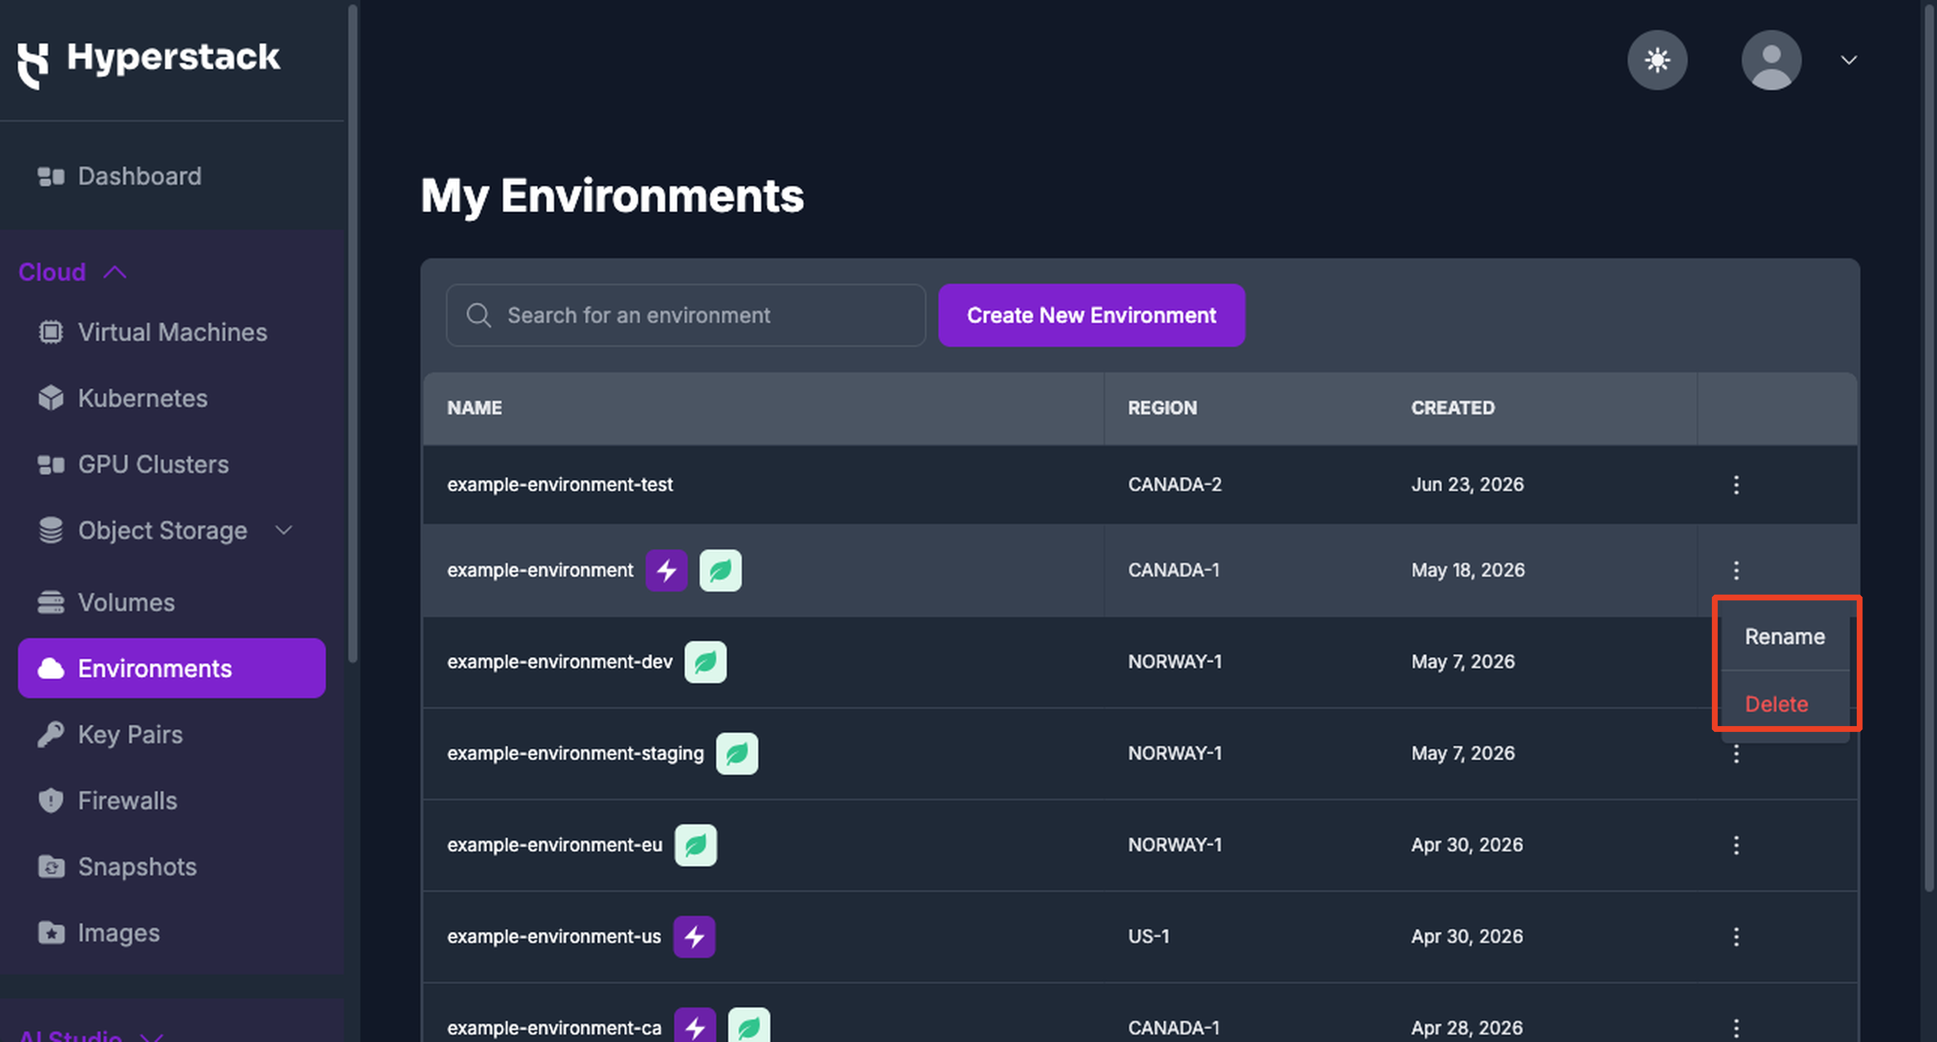Screen dimensions: 1937x1042
Task: Click the Jun 23, 2026 date
Action: [1467, 485]
